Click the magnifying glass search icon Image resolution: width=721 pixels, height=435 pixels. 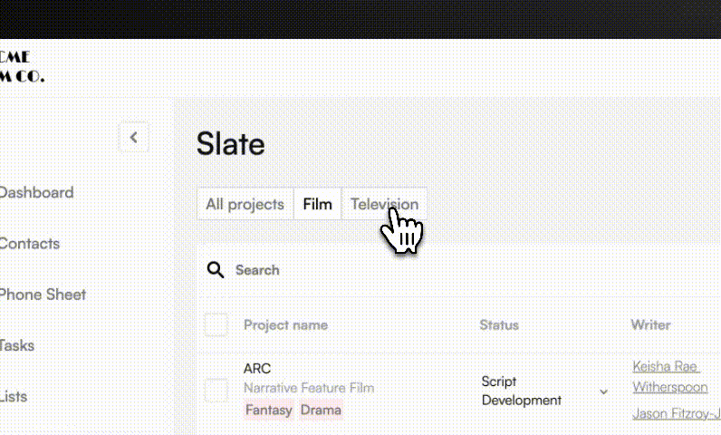216,270
